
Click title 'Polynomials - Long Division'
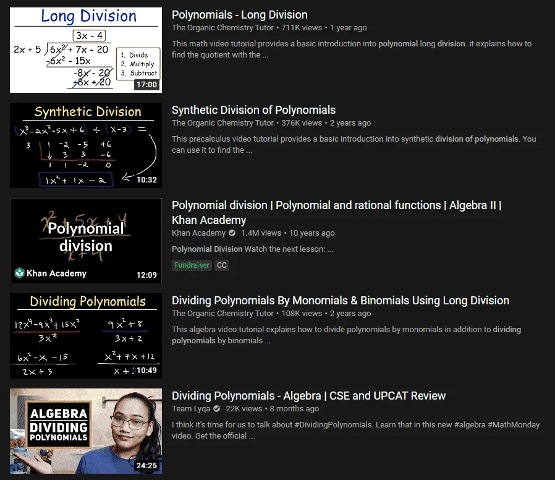point(240,15)
